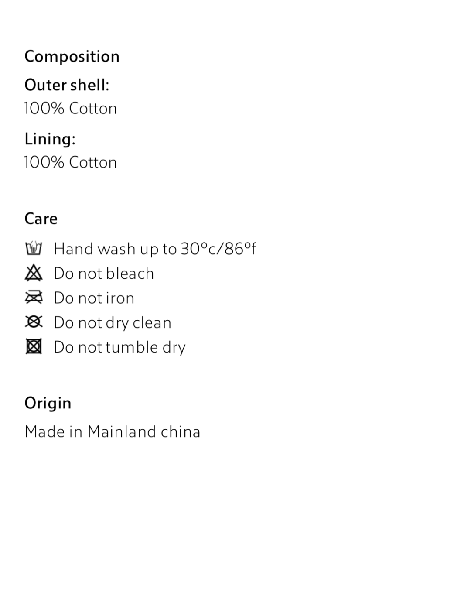Click the do not bleach triangle icon

34,274
